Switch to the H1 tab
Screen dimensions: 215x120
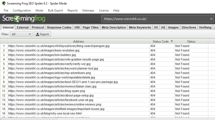156,27
